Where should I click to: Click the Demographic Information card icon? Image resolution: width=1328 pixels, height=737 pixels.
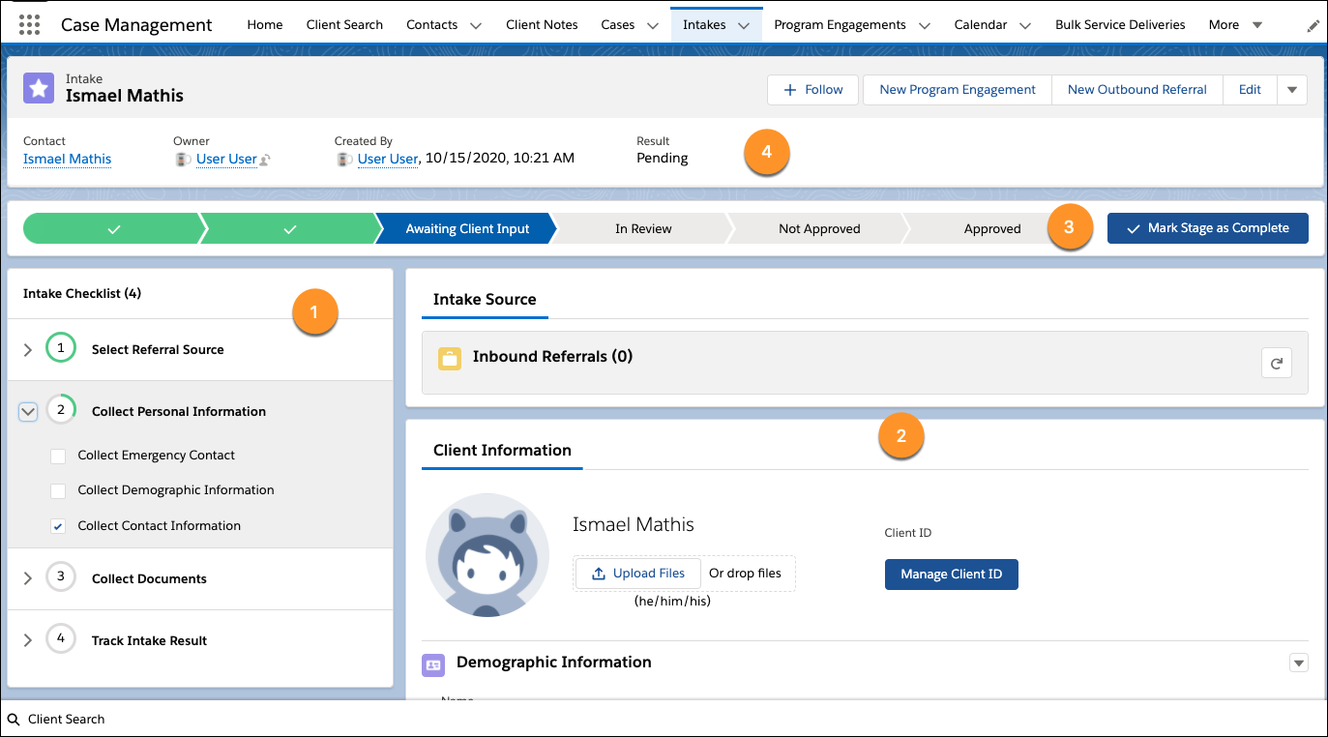click(x=433, y=664)
